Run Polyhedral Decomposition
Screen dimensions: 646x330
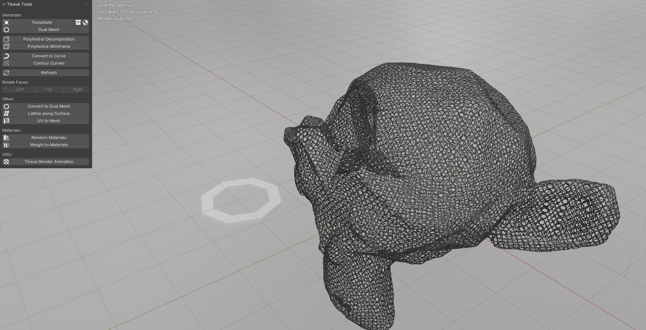[48, 39]
